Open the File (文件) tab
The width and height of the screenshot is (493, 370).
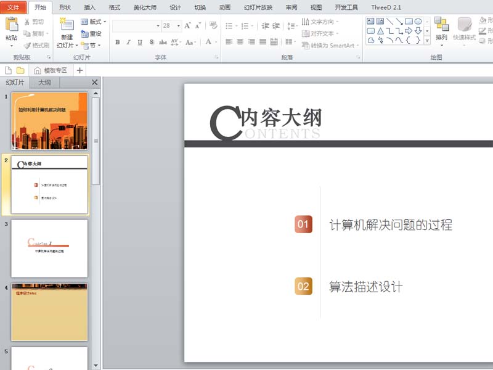tap(13, 7)
